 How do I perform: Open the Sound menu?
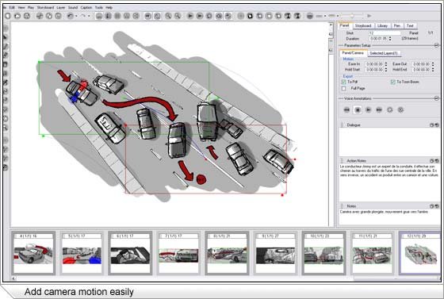click(x=73, y=8)
